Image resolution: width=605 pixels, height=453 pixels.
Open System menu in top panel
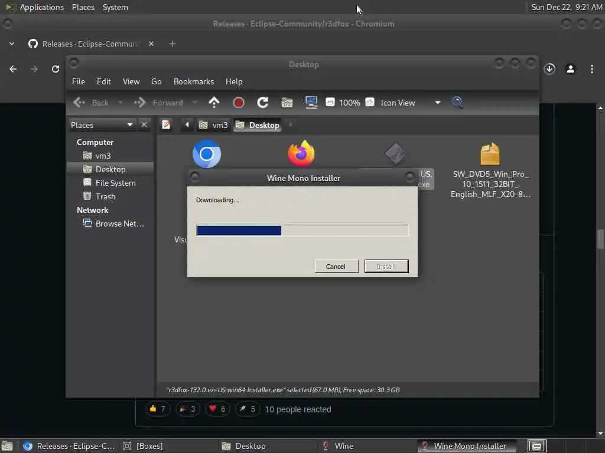[x=115, y=7]
